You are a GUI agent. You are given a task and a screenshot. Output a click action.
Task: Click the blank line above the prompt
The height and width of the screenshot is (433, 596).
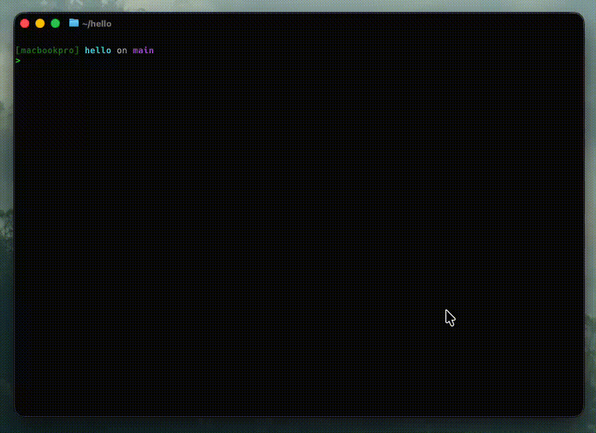[200, 39]
